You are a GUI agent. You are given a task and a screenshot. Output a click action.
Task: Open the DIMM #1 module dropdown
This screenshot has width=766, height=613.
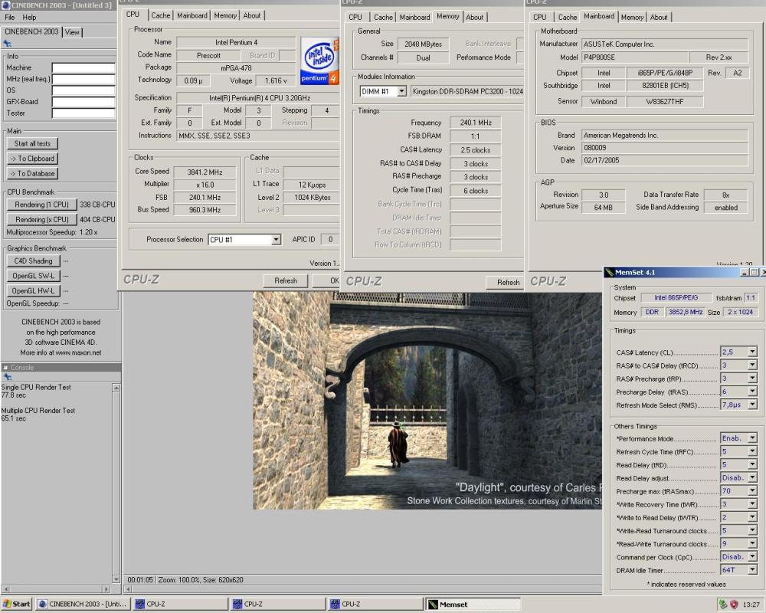pyautogui.click(x=401, y=91)
